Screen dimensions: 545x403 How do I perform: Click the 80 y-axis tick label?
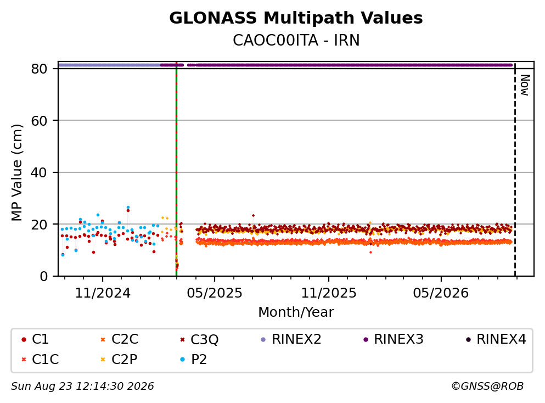[x=39, y=69]
